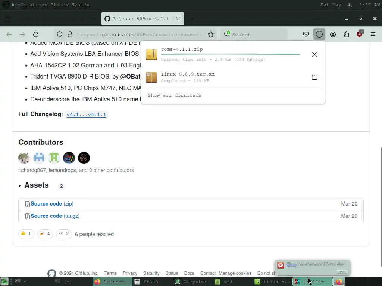The height and width of the screenshot is (286, 382).
Task: Download Source code (tar.gz)
Action: point(55,216)
